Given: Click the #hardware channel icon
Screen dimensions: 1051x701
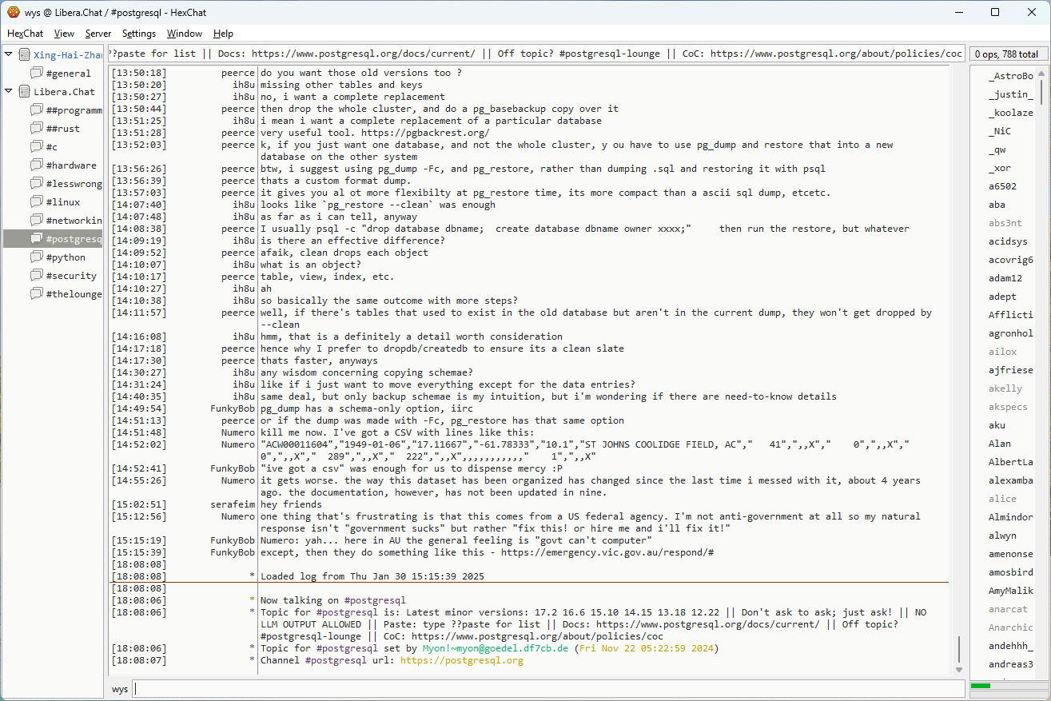Looking at the screenshot, I should click(x=37, y=165).
